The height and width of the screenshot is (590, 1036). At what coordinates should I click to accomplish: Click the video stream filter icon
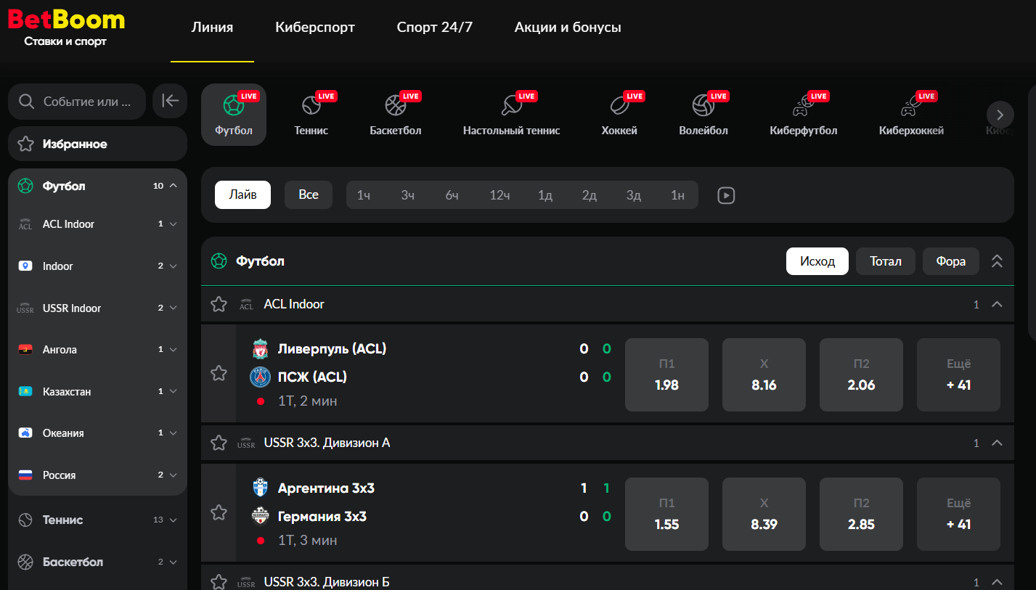[x=726, y=195]
